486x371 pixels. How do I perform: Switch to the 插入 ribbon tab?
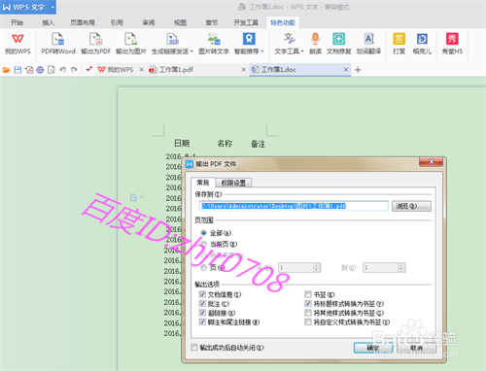click(x=48, y=22)
